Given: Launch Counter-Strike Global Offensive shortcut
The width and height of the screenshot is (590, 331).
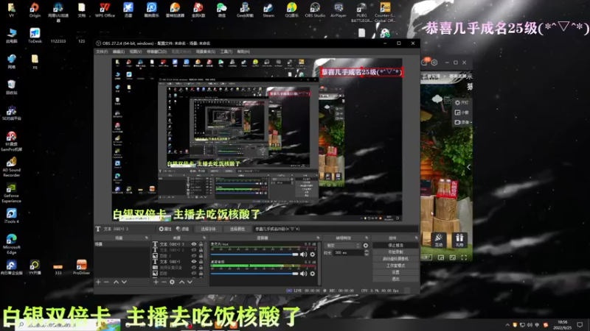Looking at the screenshot, I should click(x=385, y=12).
